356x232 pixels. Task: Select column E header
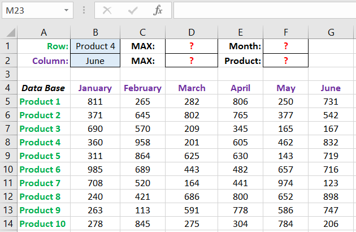(240, 32)
